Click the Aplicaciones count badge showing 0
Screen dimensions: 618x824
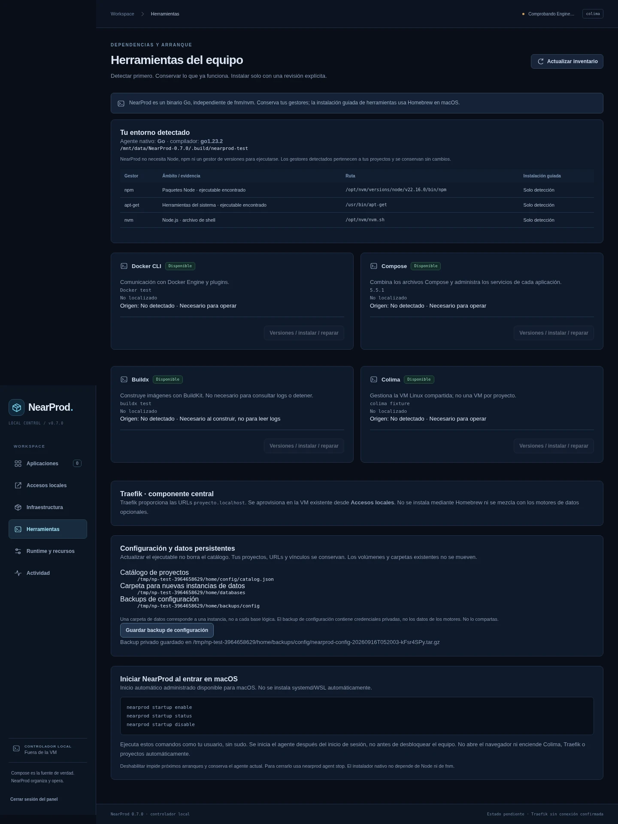point(77,464)
